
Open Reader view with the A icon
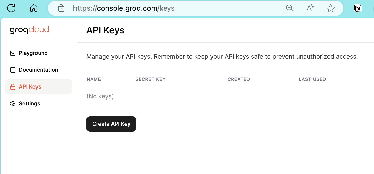(310, 8)
